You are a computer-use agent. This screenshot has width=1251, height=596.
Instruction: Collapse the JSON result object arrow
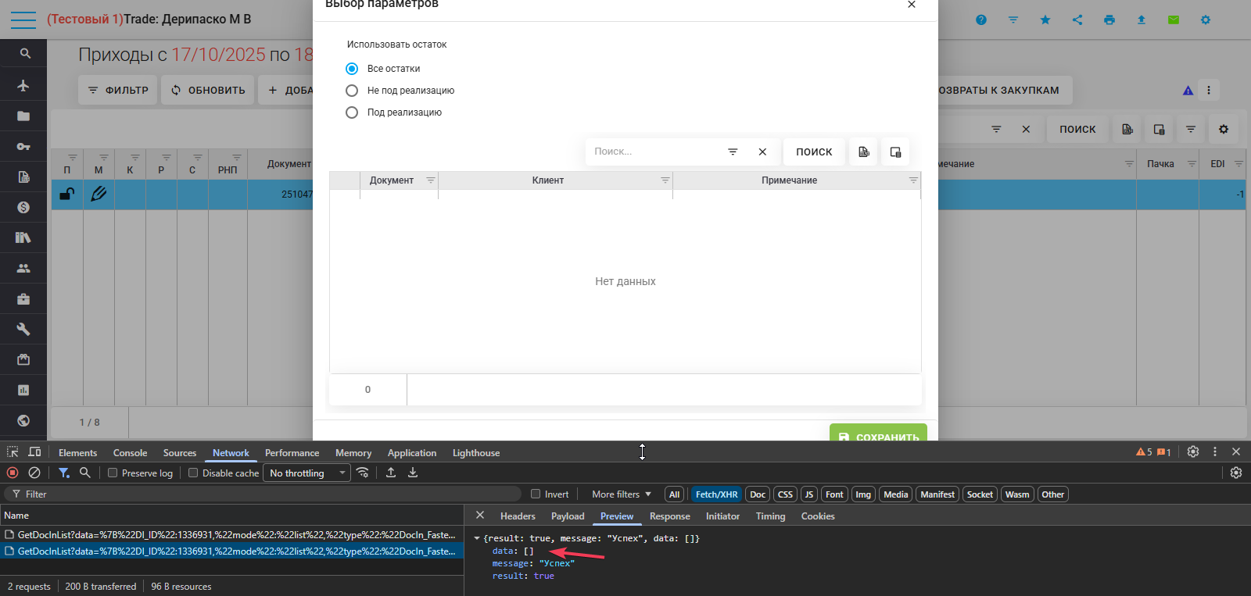coord(477,538)
